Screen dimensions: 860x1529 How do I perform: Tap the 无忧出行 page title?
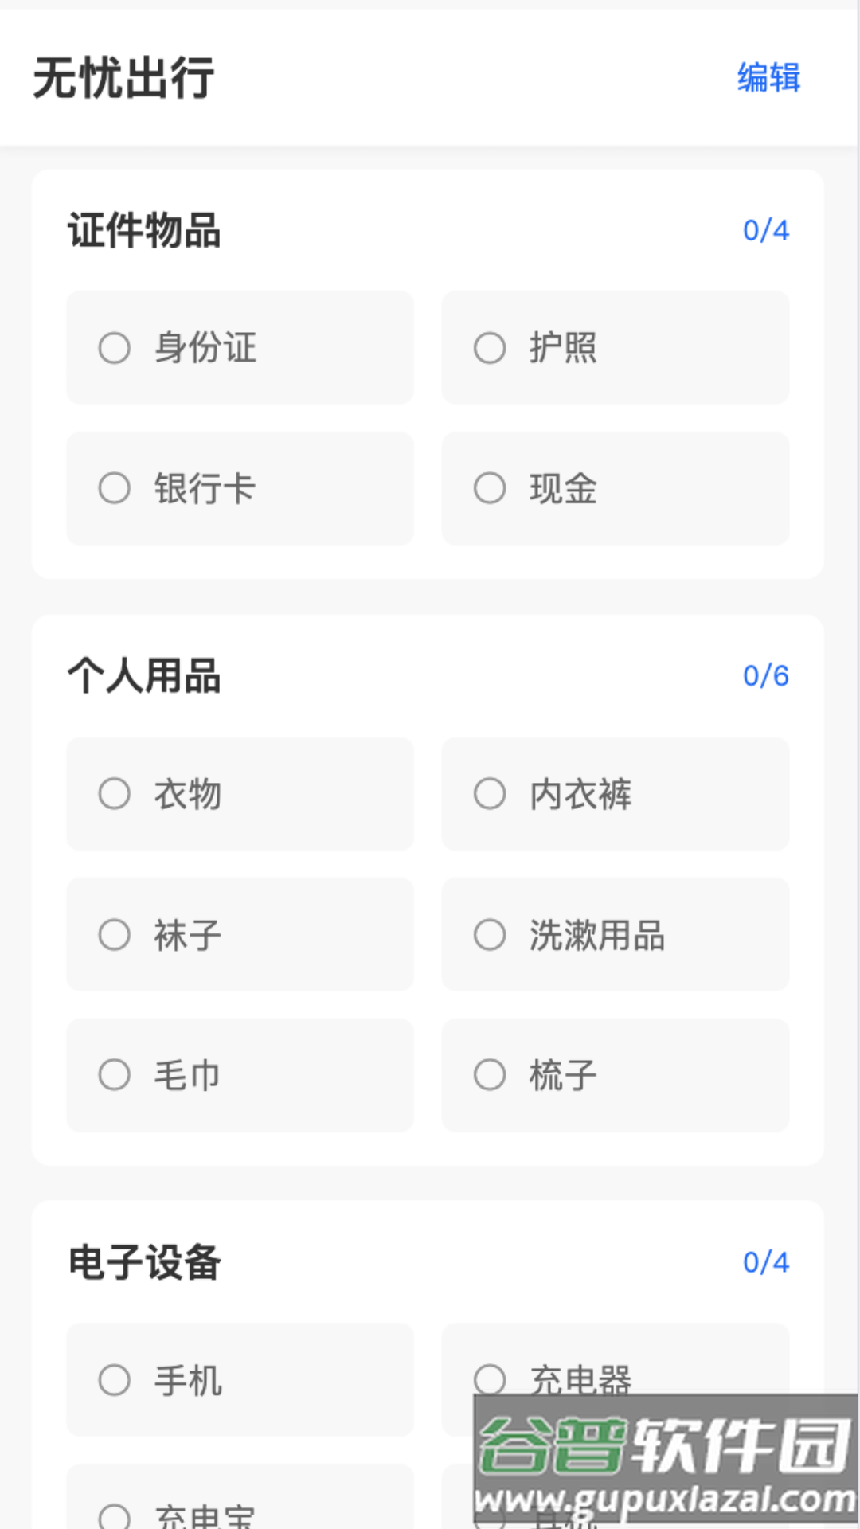pyautogui.click(x=123, y=78)
